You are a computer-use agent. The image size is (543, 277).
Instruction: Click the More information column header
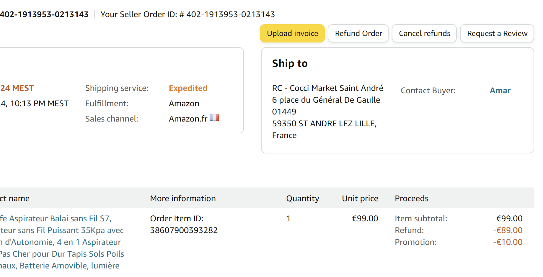pos(183,199)
